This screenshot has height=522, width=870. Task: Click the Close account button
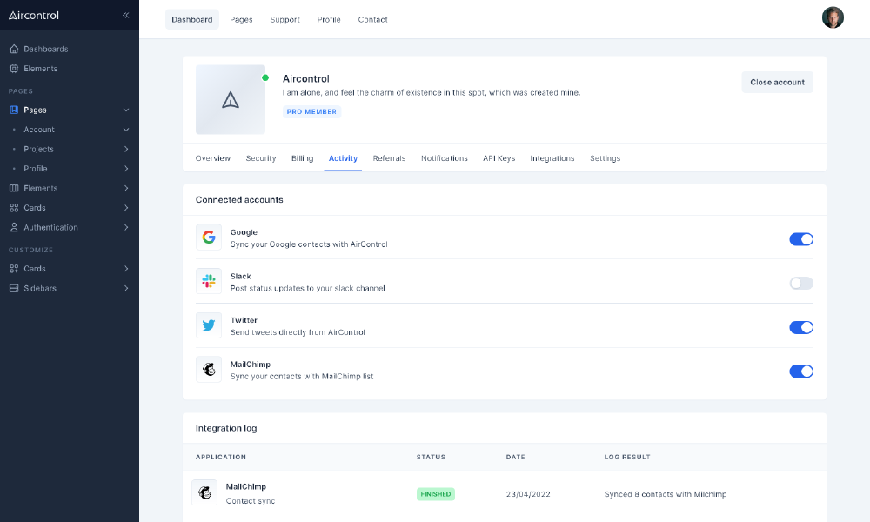pos(777,82)
